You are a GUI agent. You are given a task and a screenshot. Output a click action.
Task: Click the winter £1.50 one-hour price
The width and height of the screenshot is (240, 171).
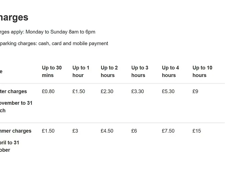tap(79, 91)
